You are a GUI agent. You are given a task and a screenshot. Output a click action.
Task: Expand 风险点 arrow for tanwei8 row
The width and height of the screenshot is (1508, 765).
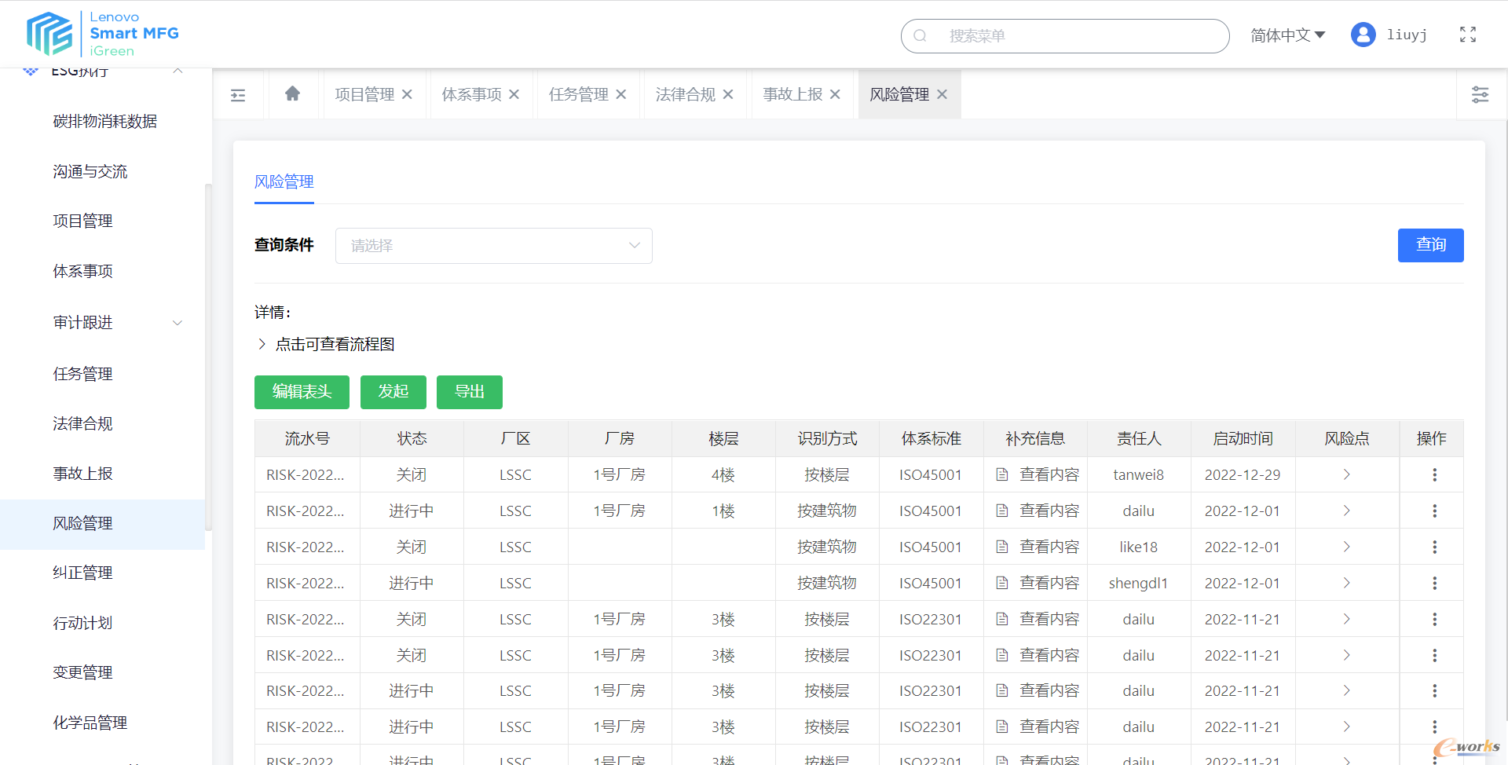pos(1346,474)
